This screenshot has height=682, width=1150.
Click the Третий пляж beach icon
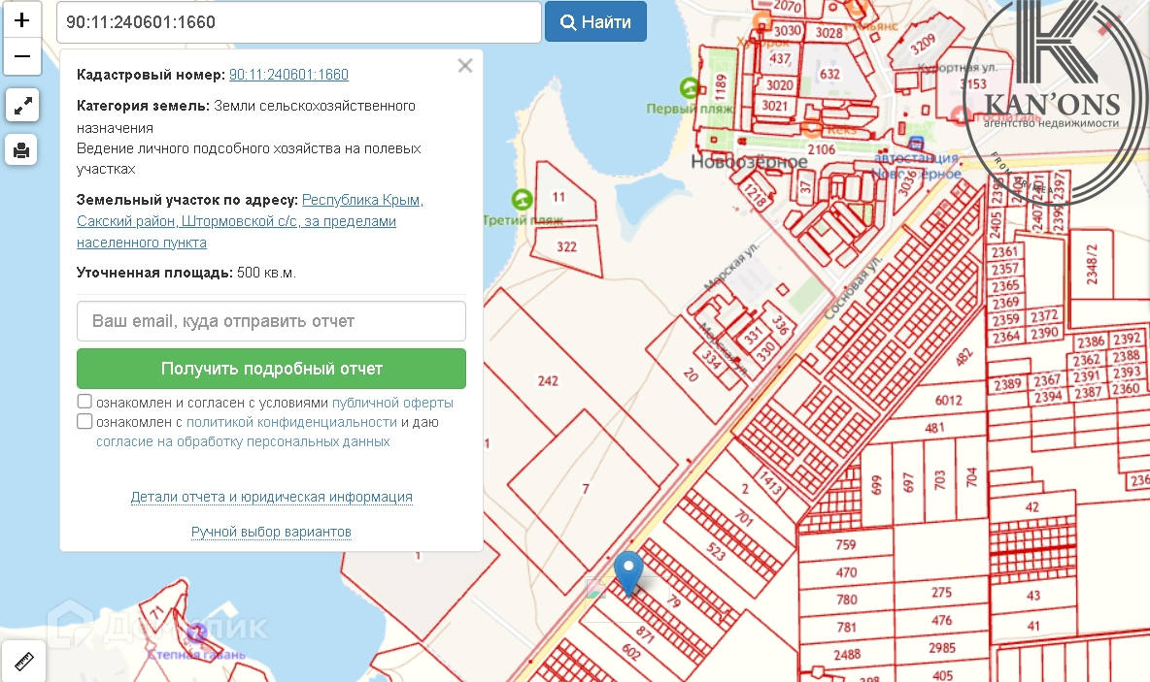[x=522, y=199]
